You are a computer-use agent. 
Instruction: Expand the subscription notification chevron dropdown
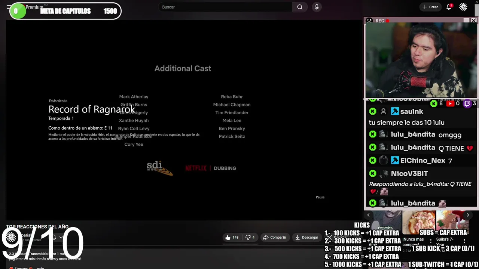(x=61, y=237)
